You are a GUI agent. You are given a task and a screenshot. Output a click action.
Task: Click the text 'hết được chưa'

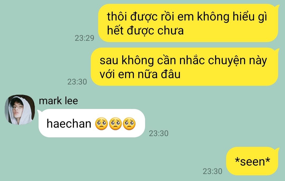coord(145,30)
